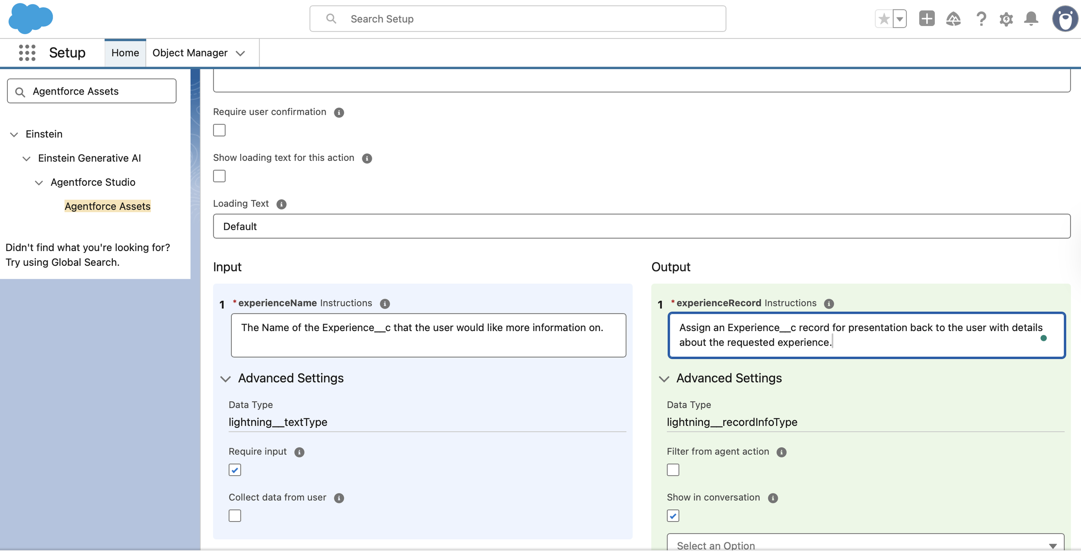The width and height of the screenshot is (1081, 551).
Task: Uncheck the Require input checkbox
Action: 235,470
